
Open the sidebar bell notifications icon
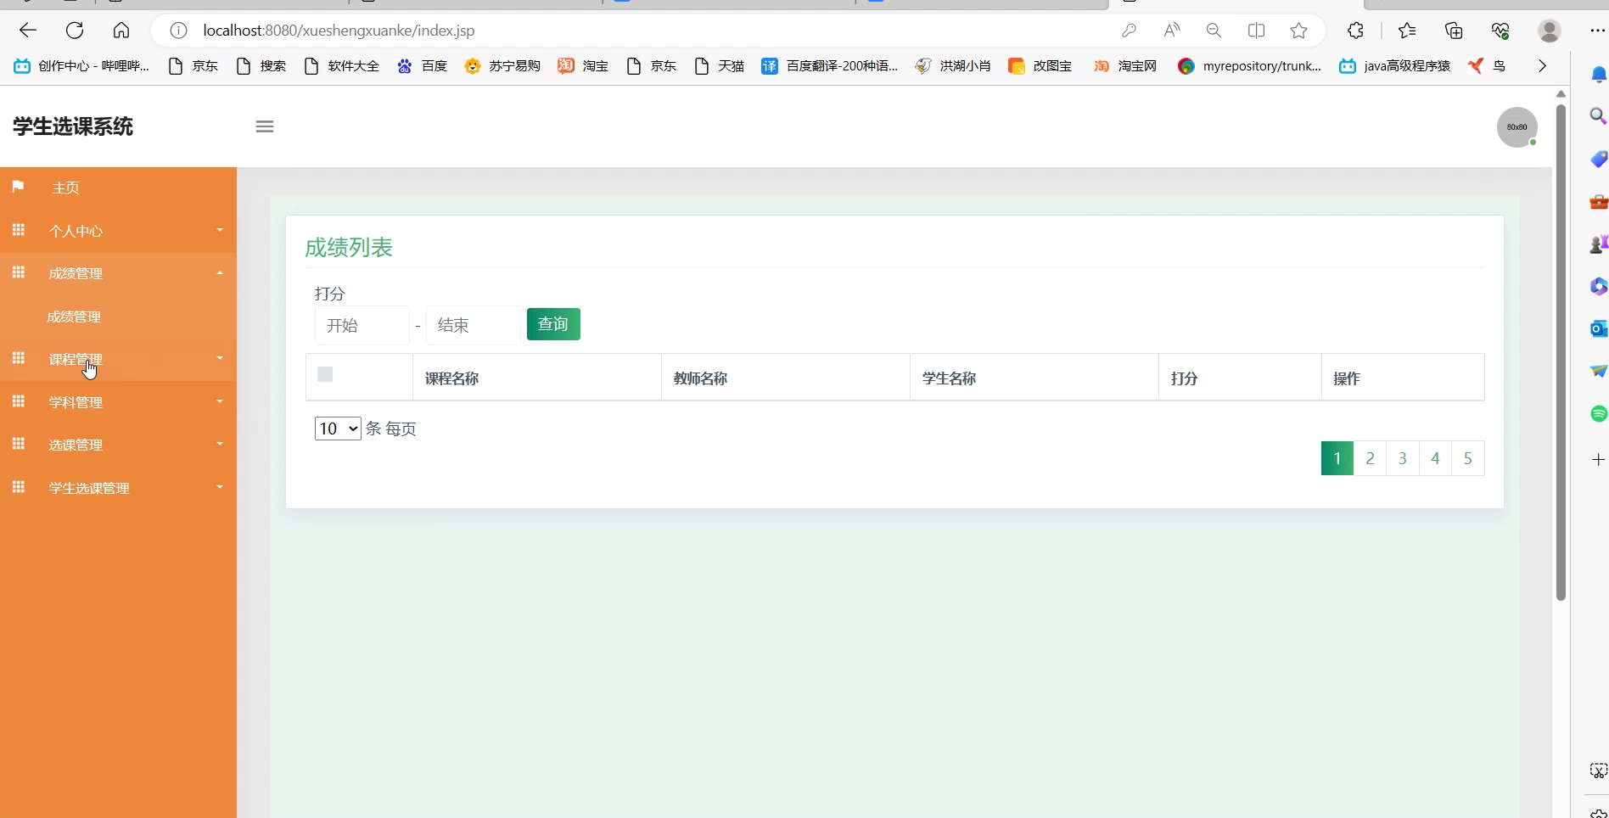pos(1599,75)
